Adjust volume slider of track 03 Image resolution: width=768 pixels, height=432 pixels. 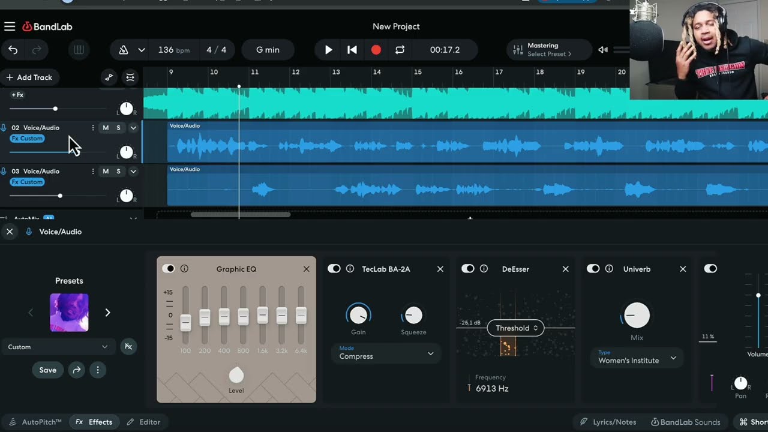pyautogui.click(x=59, y=196)
